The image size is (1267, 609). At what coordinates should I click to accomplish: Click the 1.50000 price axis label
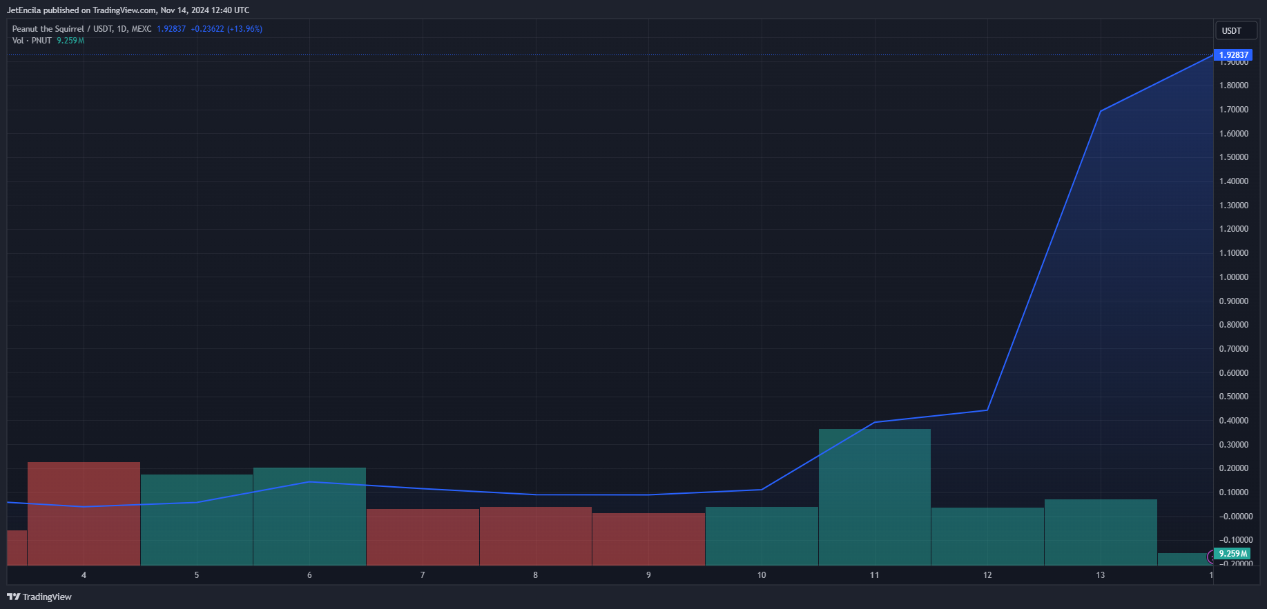[1234, 157]
